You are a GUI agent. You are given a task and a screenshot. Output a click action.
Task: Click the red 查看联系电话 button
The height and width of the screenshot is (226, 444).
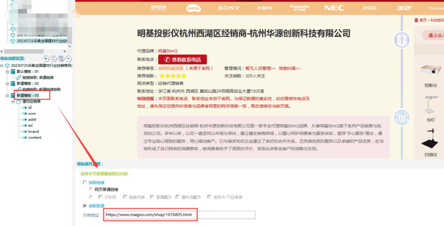point(183,59)
